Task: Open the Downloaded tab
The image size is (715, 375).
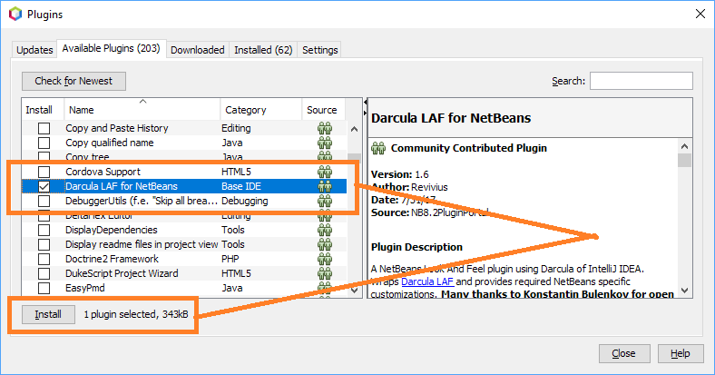Action: [198, 50]
